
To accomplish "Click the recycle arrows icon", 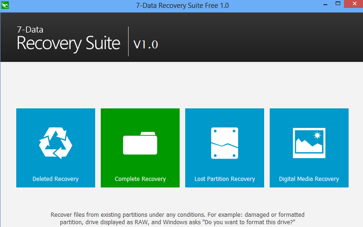I will 55,143.
